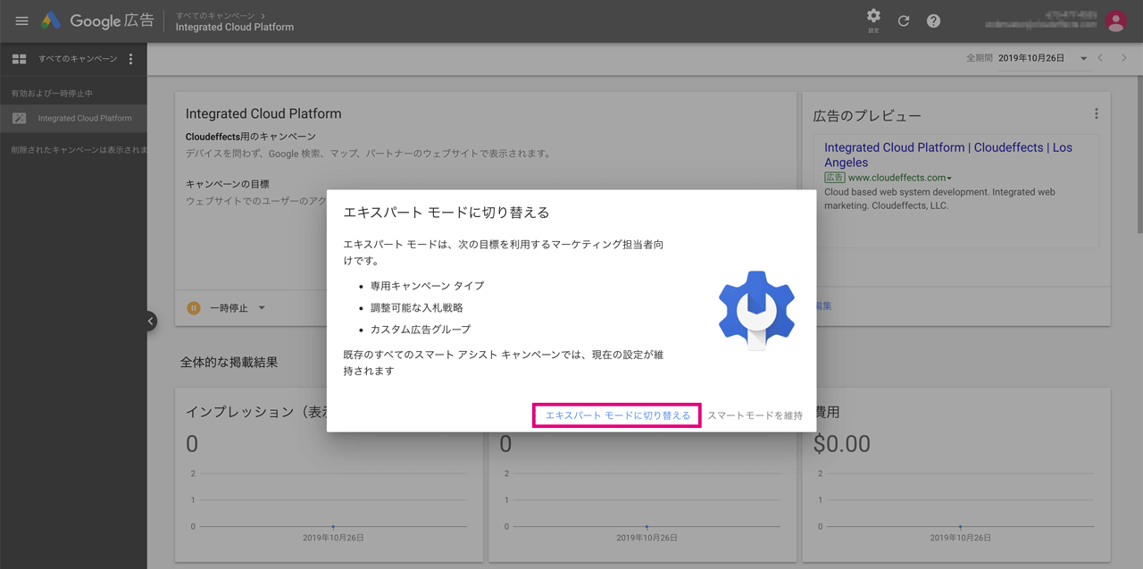Click the カスタム広告グループ bullet
1143x569 pixels.
(x=420, y=329)
